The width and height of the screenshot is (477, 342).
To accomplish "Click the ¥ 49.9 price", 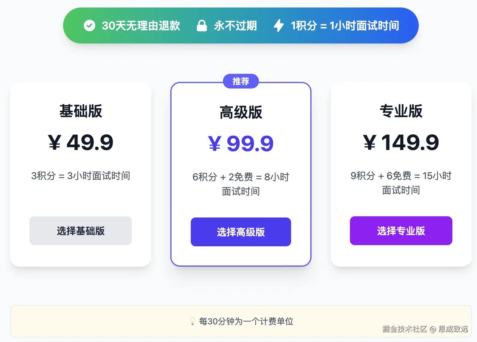I will (x=81, y=142).
